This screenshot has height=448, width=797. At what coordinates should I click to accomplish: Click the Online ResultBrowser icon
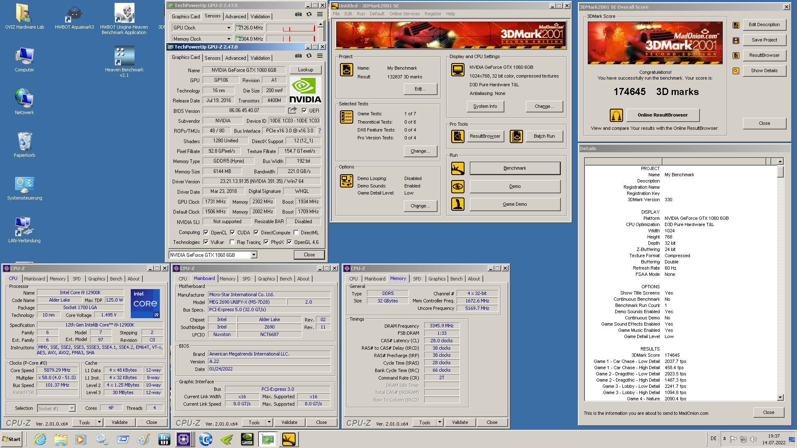pos(616,115)
